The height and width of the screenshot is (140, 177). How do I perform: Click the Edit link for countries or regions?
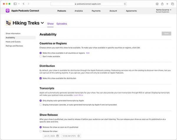[88, 53]
